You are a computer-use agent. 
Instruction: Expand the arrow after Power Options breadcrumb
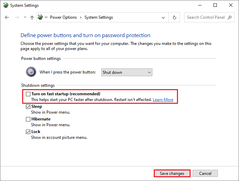tap(80, 17)
